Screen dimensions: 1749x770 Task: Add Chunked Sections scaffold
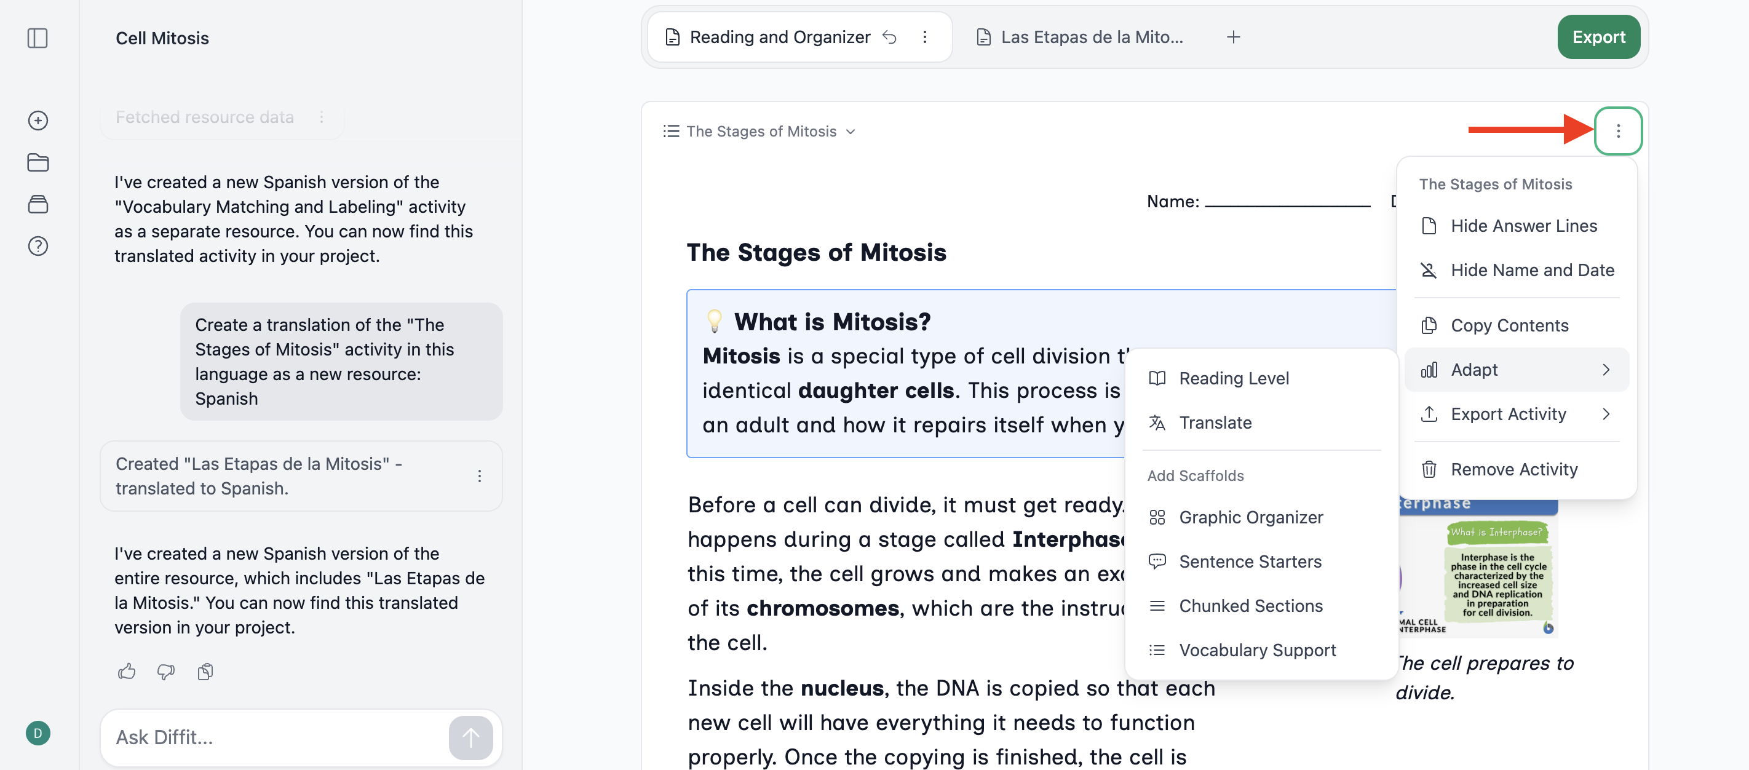1261,606
